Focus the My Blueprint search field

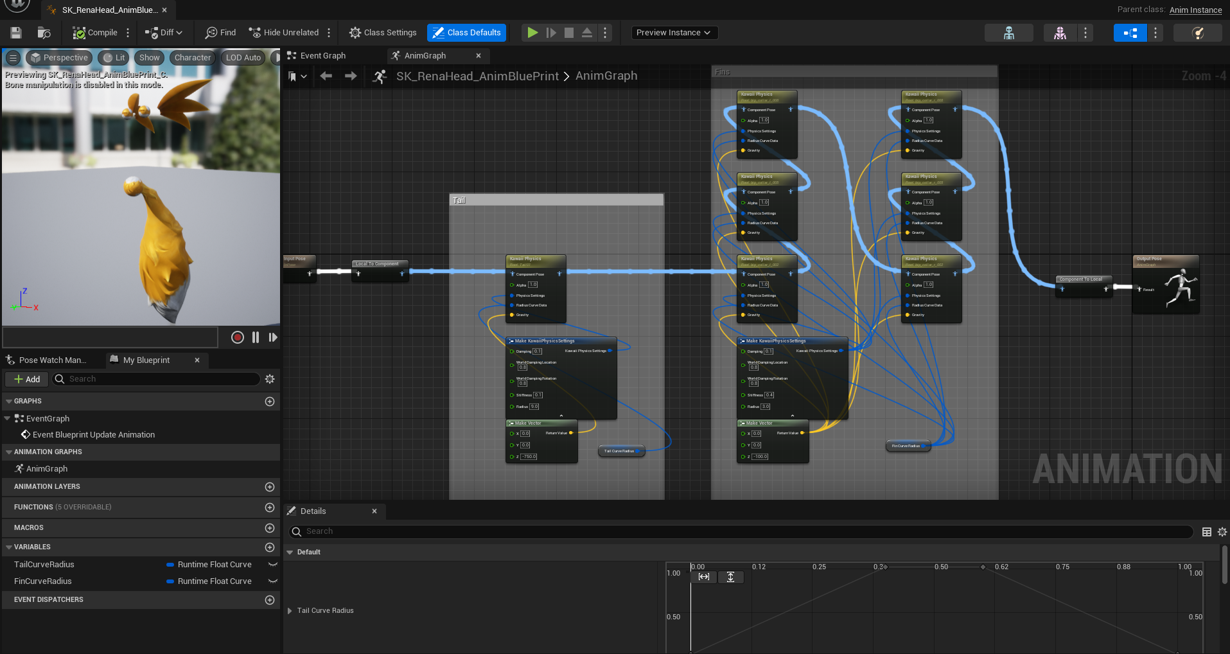click(x=157, y=379)
